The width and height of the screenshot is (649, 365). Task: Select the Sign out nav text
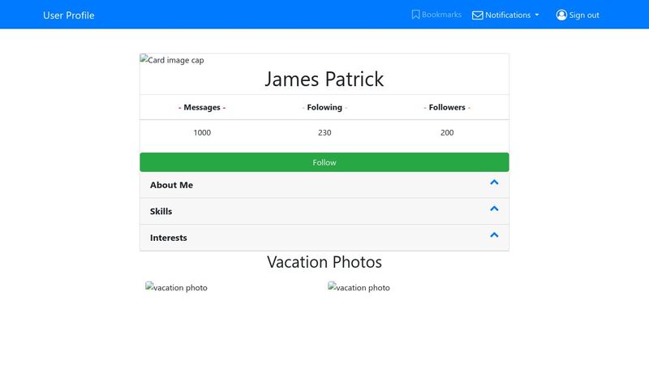[584, 15]
